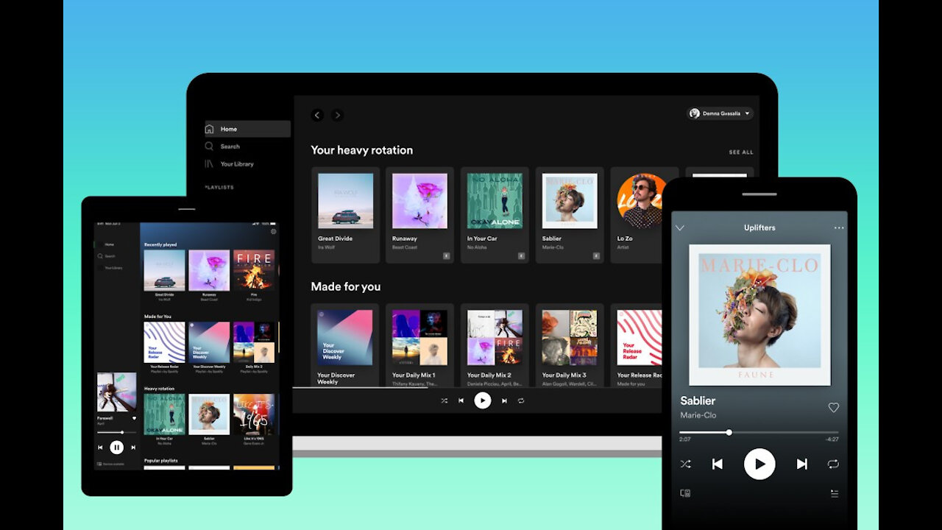Open the tablet Fire album thumbnail
Screen dimensions: 942x530
[254, 271]
